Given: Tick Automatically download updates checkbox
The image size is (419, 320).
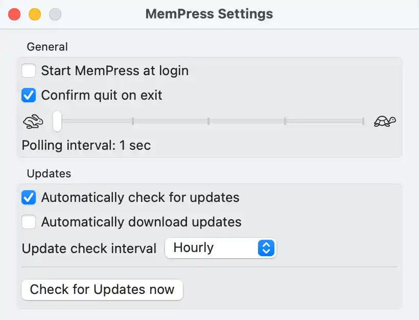Looking at the screenshot, I should [29, 222].
